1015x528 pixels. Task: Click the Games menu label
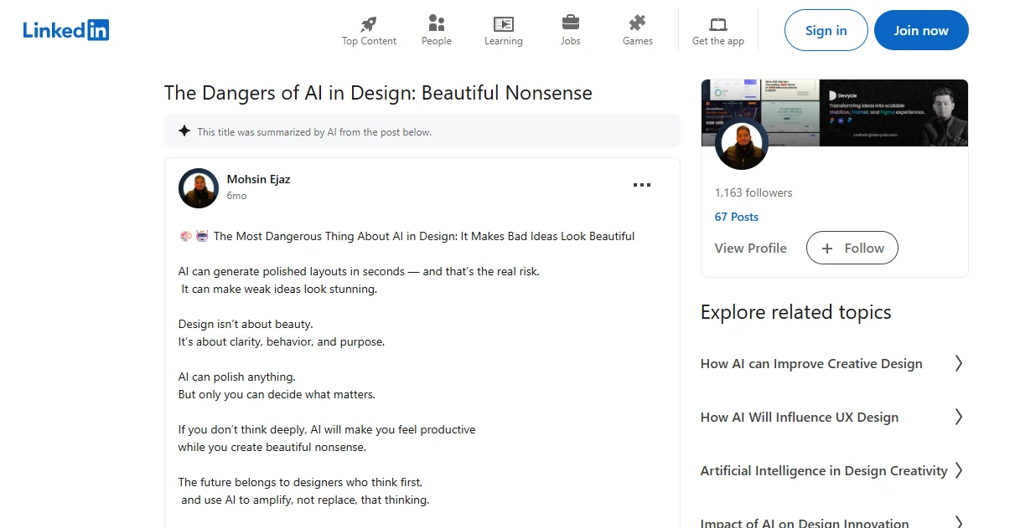pyautogui.click(x=637, y=41)
